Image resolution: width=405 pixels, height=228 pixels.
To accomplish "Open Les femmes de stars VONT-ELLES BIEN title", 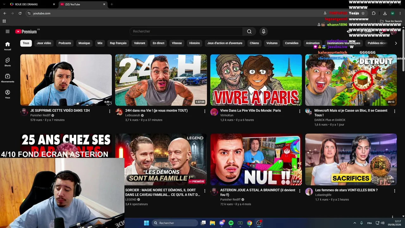I will [346, 190].
